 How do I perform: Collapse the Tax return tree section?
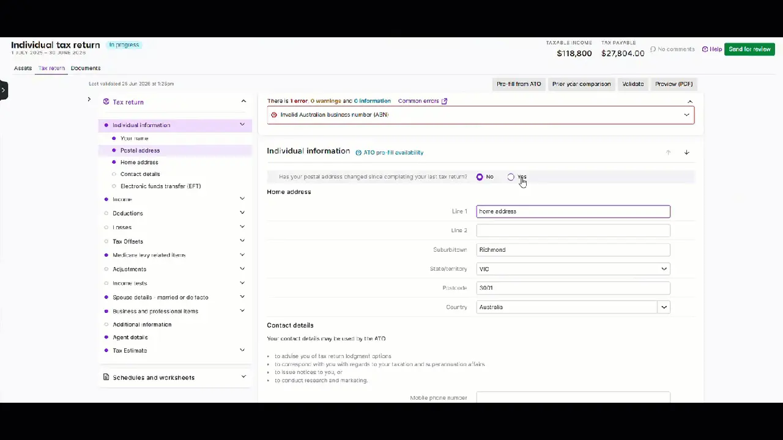243,101
